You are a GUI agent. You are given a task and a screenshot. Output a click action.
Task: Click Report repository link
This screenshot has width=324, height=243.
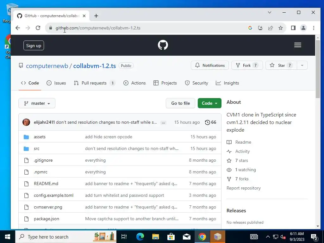click(x=243, y=188)
